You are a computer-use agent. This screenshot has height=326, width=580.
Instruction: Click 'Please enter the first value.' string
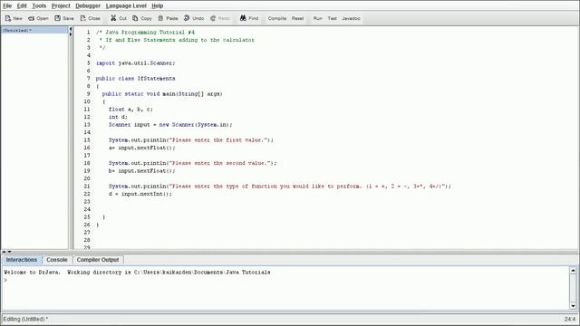pyautogui.click(x=219, y=140)
